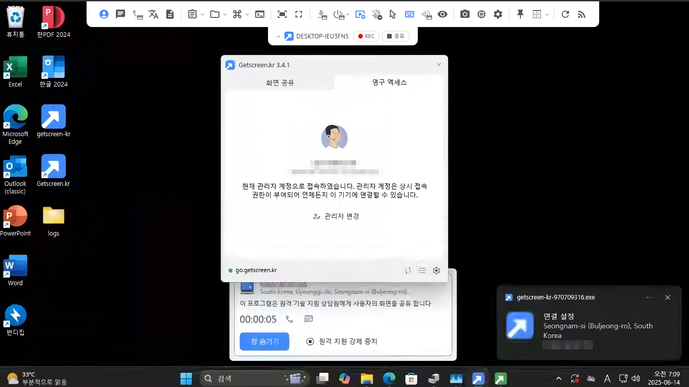Open the weather widget showing 33°C
689x387 pixels.
point(37,378)
